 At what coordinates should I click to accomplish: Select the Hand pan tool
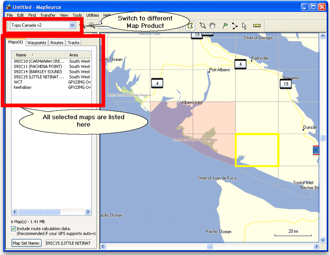click(x=212, y=26)
